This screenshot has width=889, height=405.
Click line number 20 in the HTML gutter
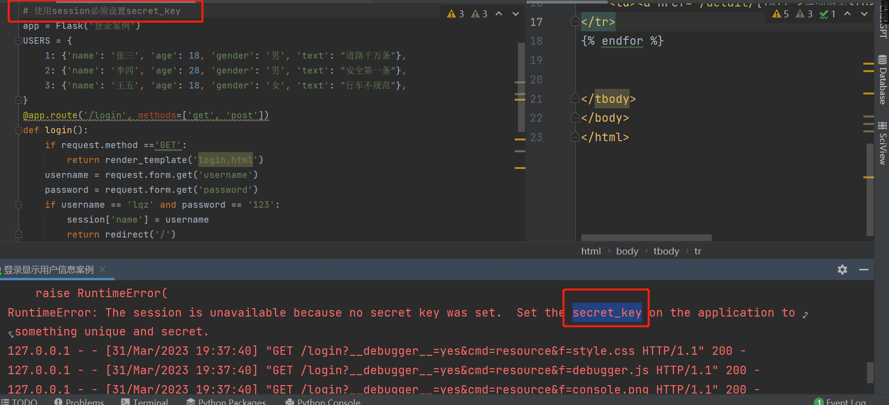tap(536, 80)
